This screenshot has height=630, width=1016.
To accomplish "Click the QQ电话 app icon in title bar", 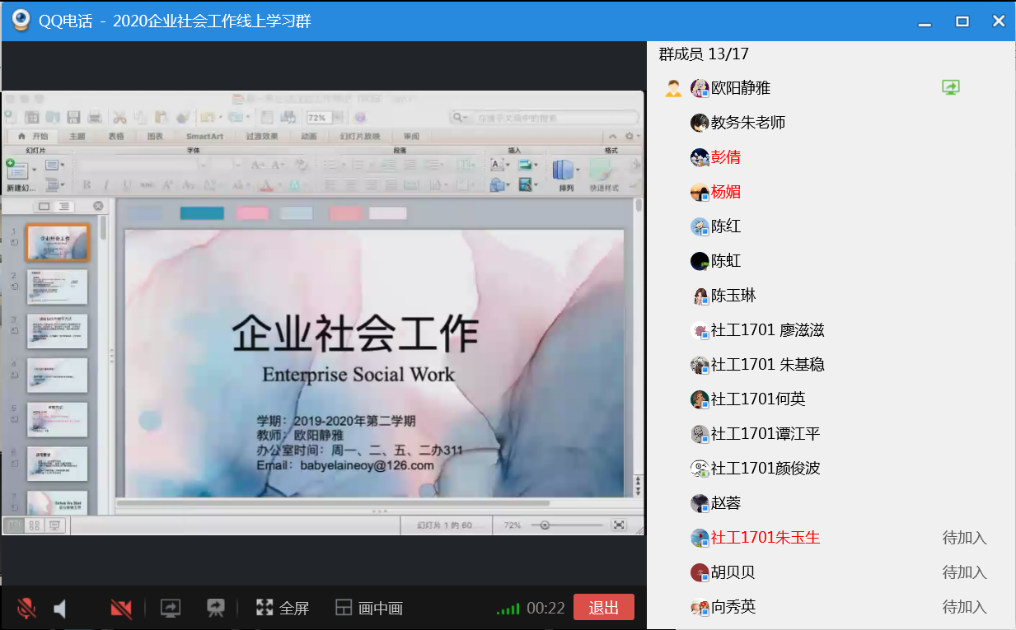I will point(21,21).
